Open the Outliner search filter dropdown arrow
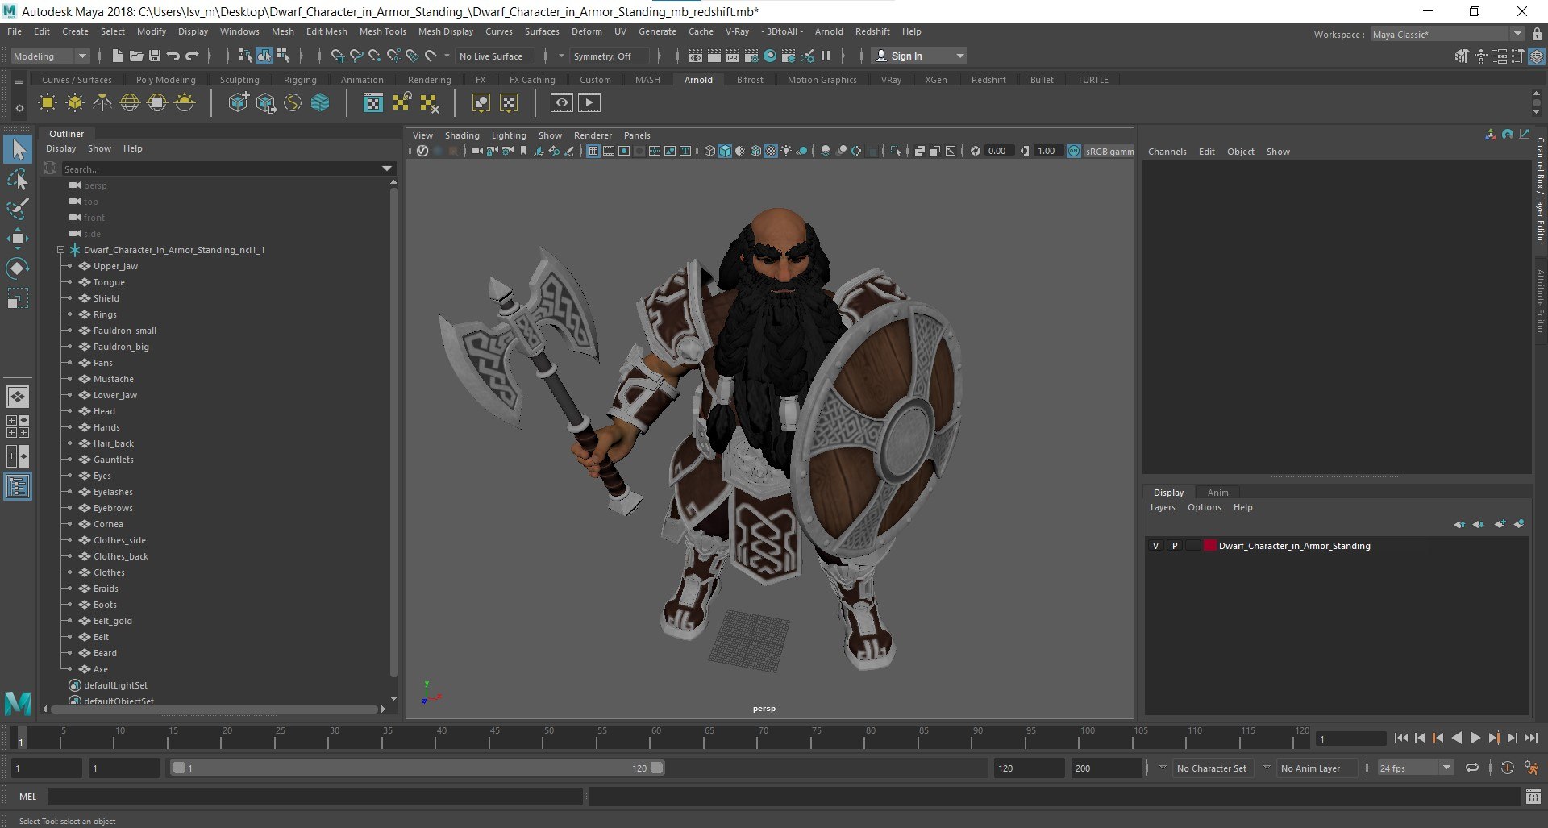The width and height of the screenshot is (1548, 828). [387, 169]
